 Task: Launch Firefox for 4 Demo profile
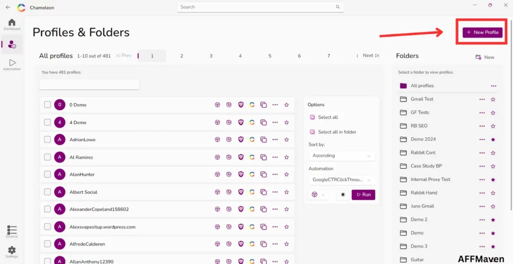tap(229, 122)
